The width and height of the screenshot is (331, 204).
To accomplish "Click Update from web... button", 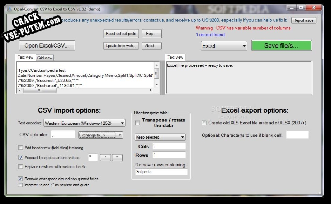I will [121, 46].
